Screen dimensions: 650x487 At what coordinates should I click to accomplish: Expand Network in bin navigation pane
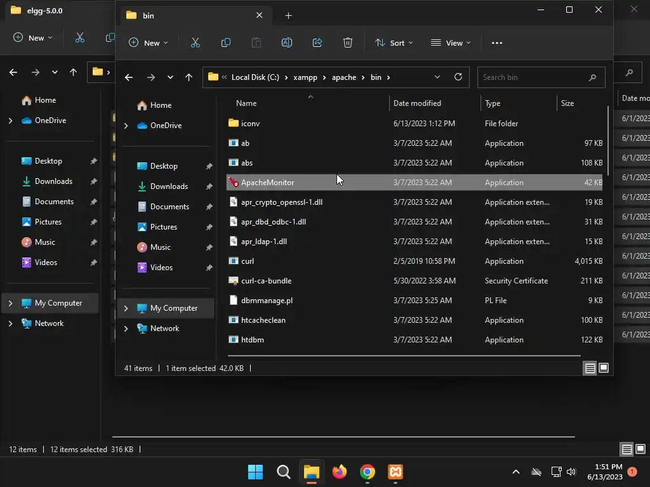(126, 328)
